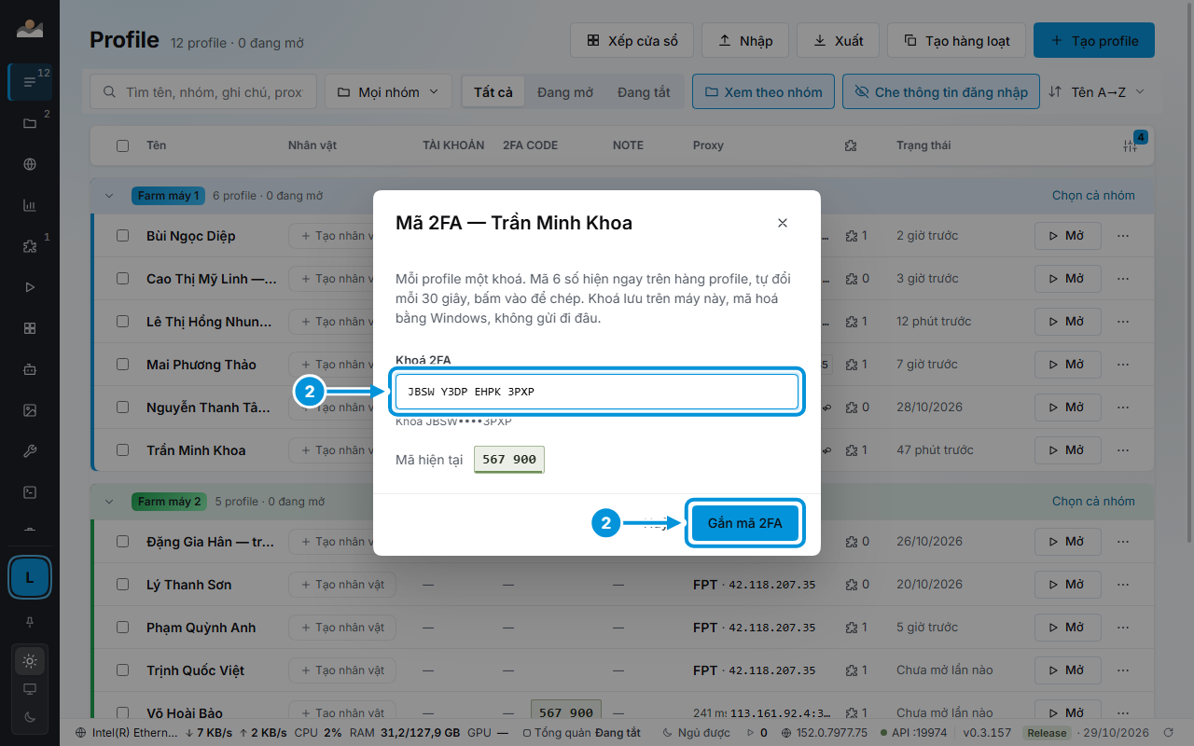The width and height of the screenshot is (1194, 746).
Task: Open the wrench tools sidebar icon
Action: tap(30, 451)
